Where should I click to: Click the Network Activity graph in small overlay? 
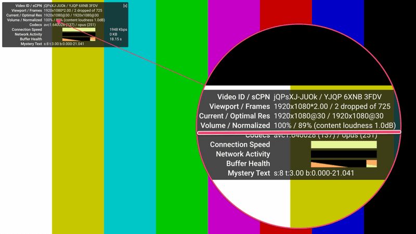[79, 34]
